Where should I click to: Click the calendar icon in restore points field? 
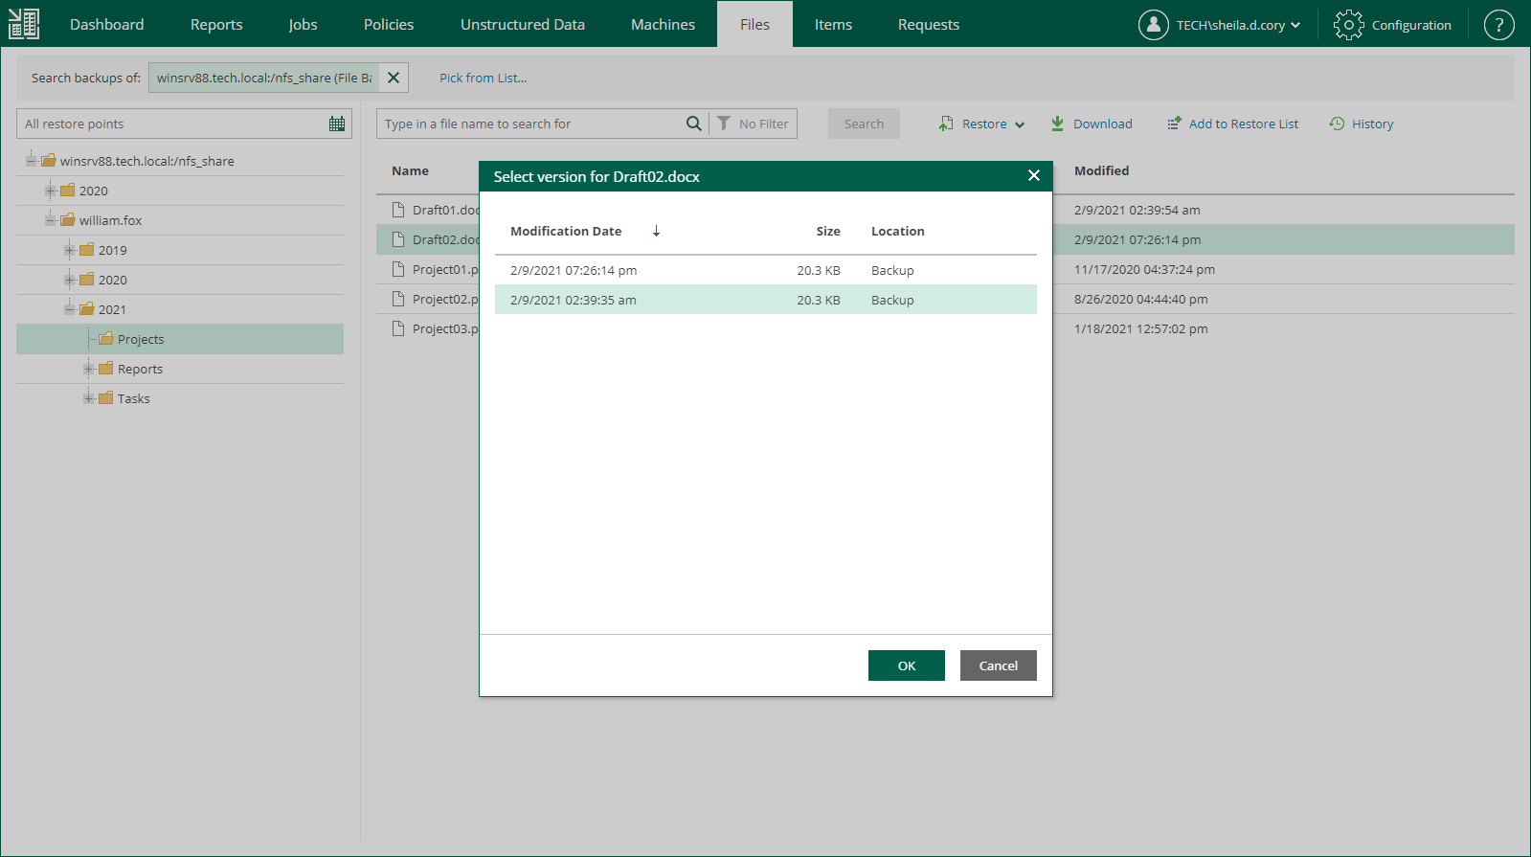coord(337,124)
